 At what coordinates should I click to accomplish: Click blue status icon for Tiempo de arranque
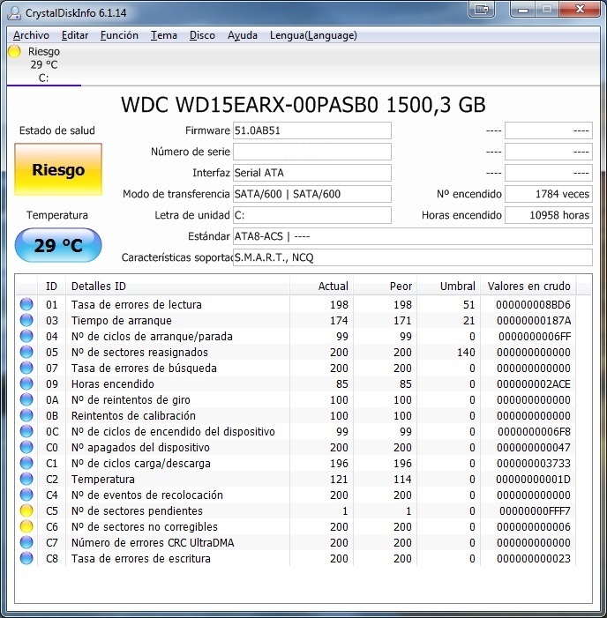[x=26, y=320]
